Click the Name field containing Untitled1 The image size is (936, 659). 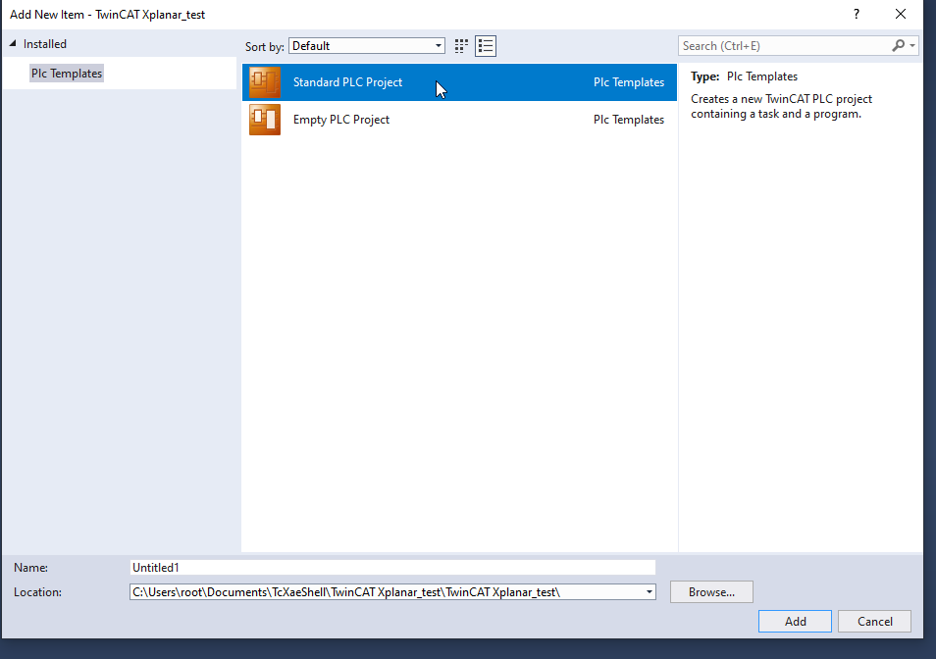[x=392, y=568]
